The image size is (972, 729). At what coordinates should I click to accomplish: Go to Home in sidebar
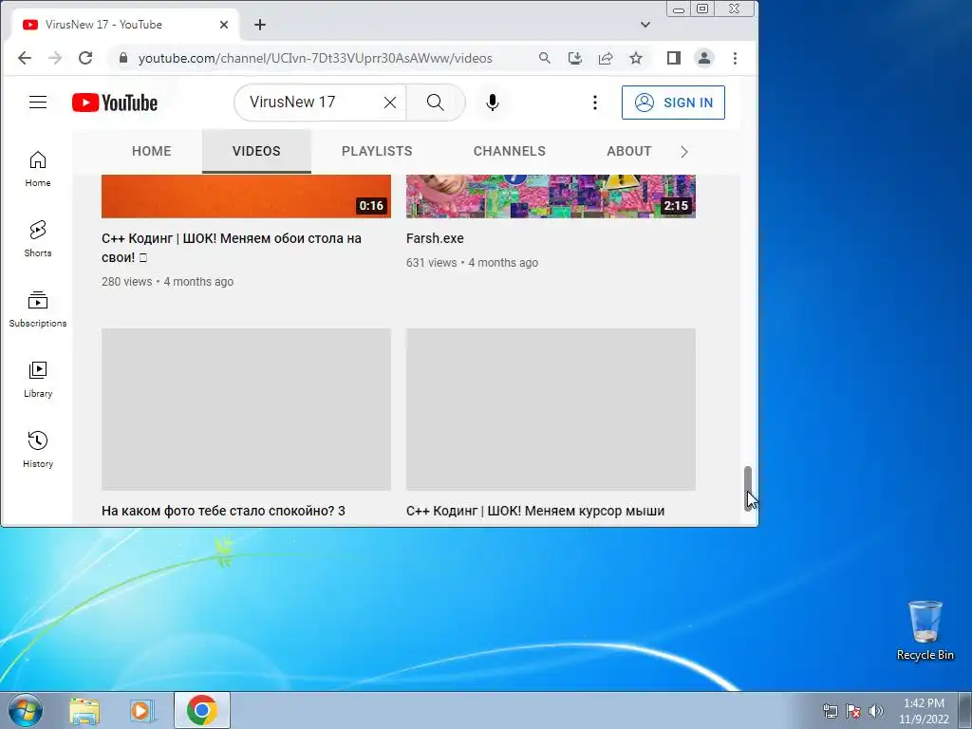pos(38,169)
